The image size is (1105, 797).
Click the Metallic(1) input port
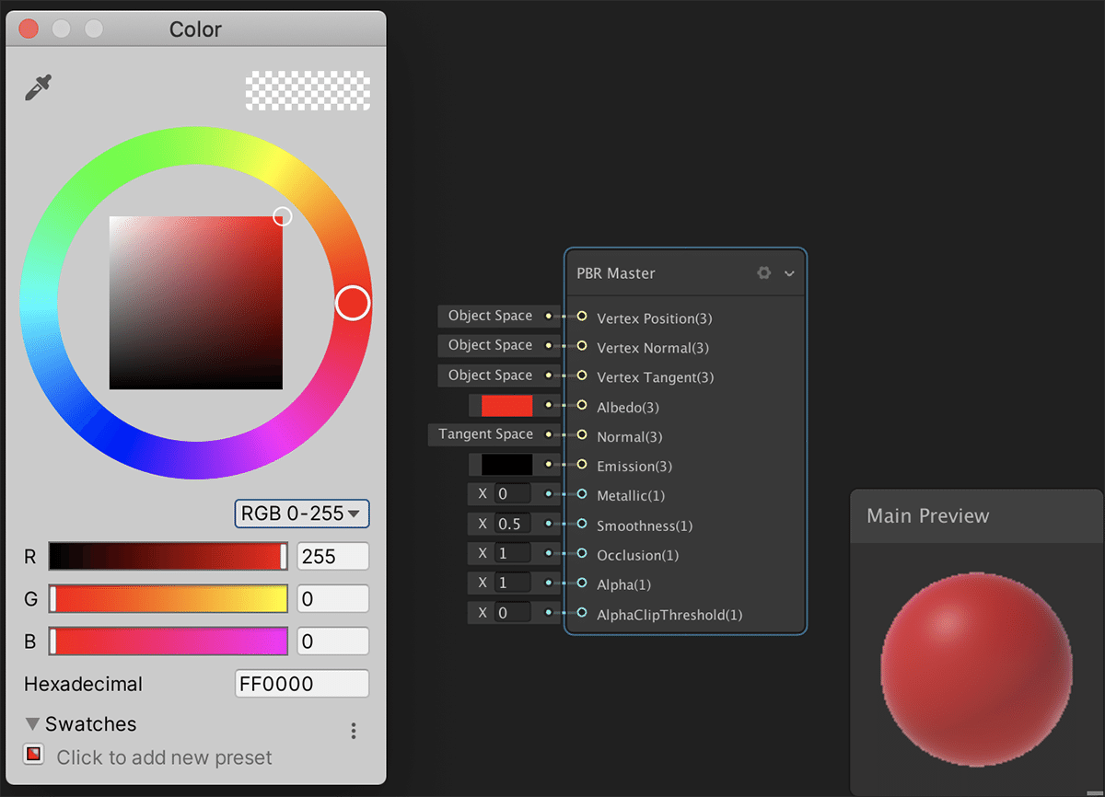[582, 493]
